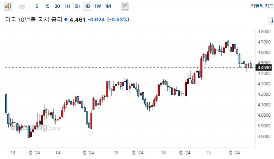Choose the 1H interval
The height and width of the screenshot is (159, 274).
pyautogui.click(x=67, y=7)
